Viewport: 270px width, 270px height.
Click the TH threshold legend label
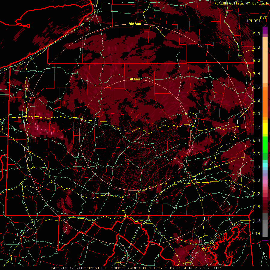tap(258, 234)
